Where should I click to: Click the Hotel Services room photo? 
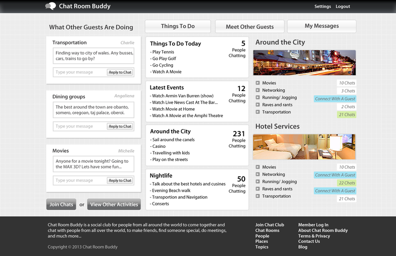[304, 146]
